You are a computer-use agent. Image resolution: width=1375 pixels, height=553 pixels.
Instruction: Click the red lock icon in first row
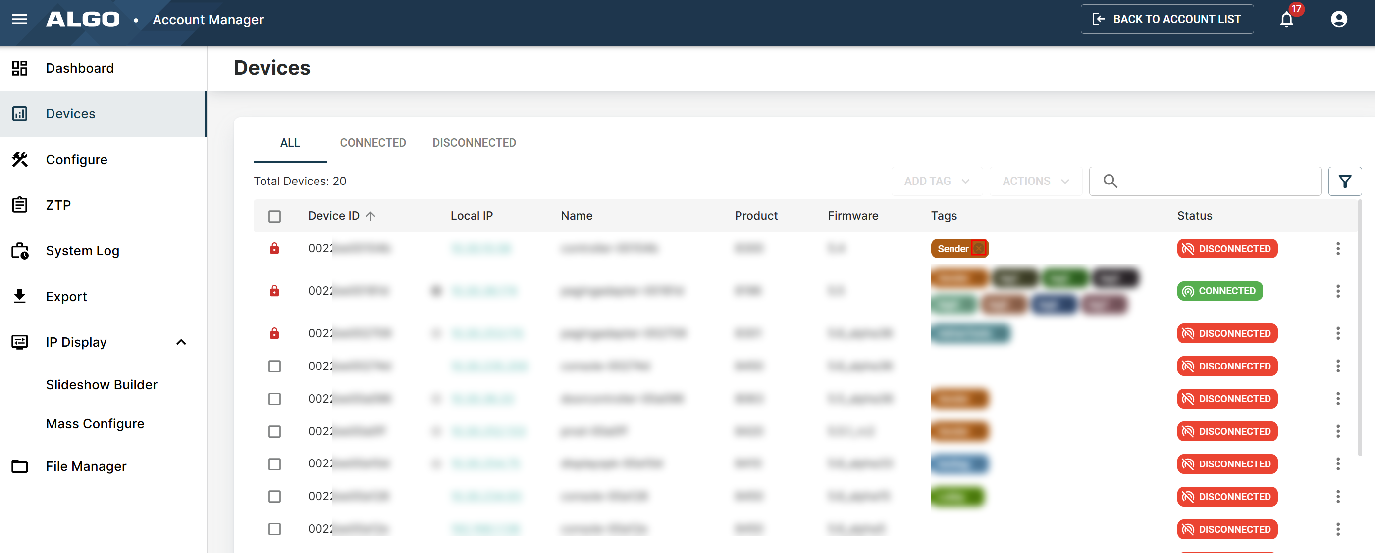[274, 248]
